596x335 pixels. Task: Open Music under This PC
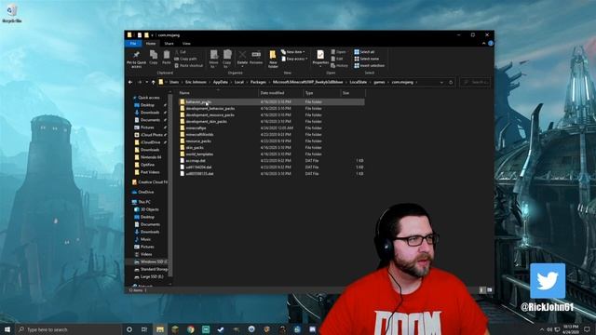pyautogui.click(x=145, y=240)
